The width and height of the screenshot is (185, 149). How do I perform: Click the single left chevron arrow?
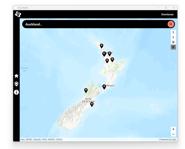tap(173, 37)
